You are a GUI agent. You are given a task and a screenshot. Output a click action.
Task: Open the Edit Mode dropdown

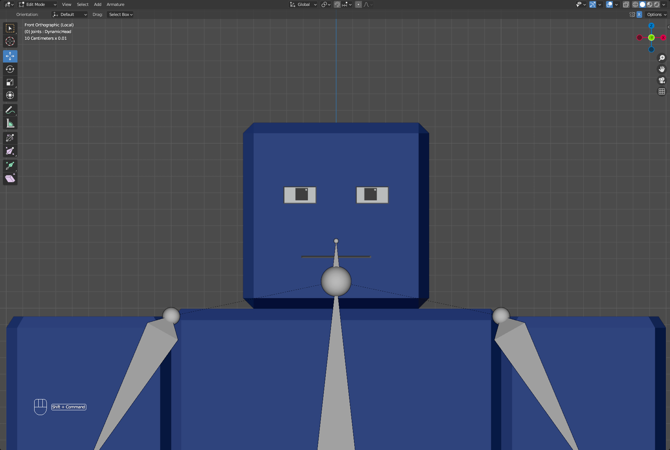(x=38, y=4)
